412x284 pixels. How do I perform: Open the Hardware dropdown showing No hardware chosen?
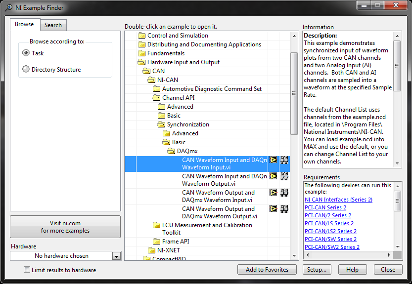point(116,256)
